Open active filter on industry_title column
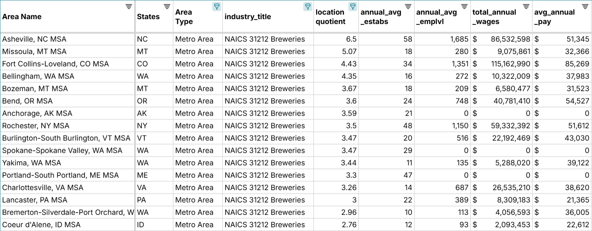This screenshot has width=592, height=231. pyautogui.click(x=308, y=6)
